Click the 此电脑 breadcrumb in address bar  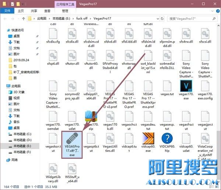coord(42,18)
